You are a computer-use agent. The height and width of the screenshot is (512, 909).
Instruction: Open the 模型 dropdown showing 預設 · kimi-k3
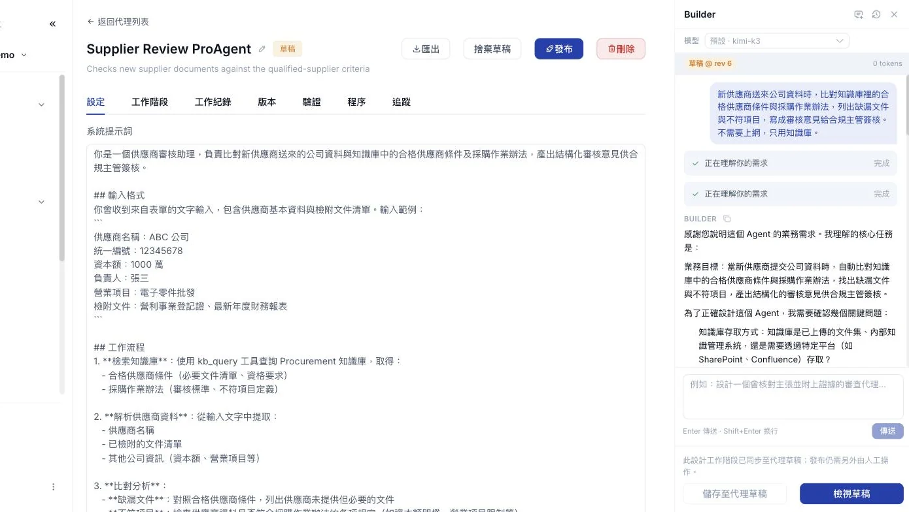(x=777, y=40)
